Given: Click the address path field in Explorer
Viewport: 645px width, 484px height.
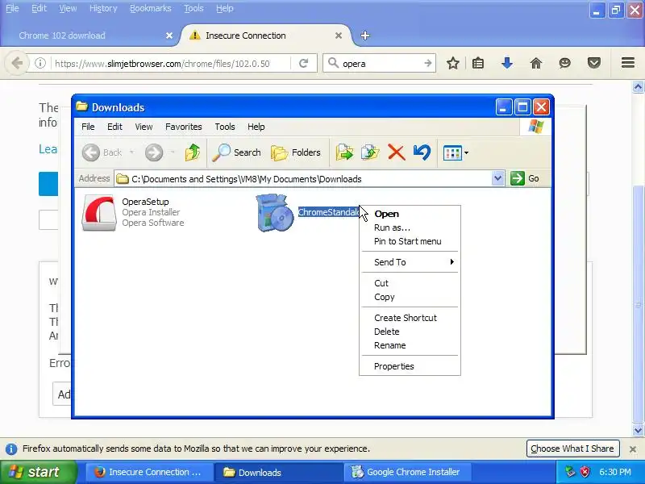Looking at the screenshot, I should [303, 179].
